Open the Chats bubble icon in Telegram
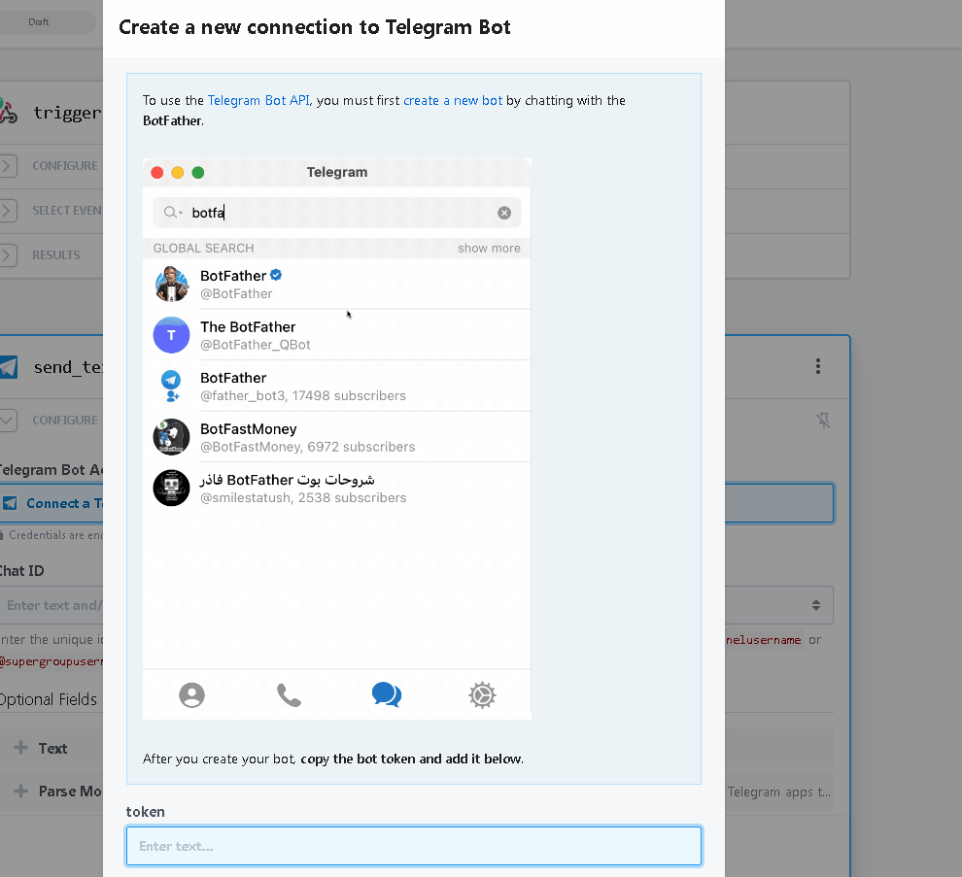 click(387, 694)
